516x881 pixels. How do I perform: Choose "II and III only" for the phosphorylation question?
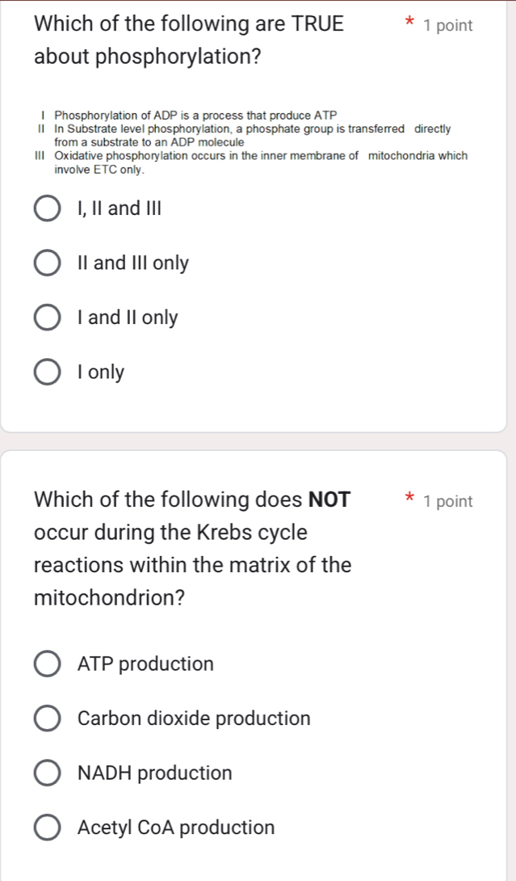pyautogui.click(x=46, y=262)
